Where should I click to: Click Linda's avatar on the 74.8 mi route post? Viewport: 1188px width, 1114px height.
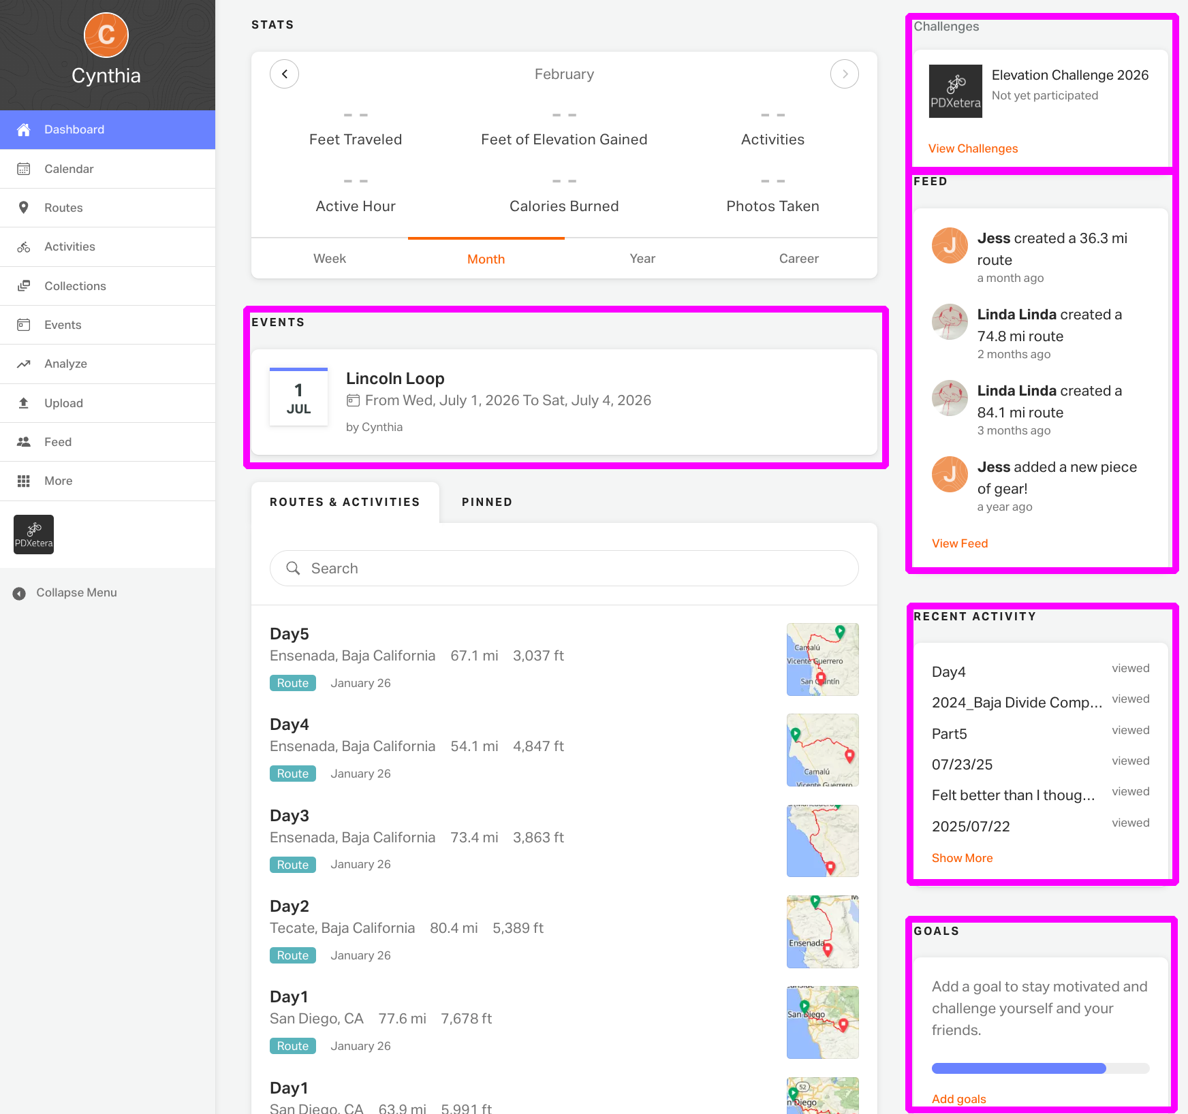tap(950, 321)
